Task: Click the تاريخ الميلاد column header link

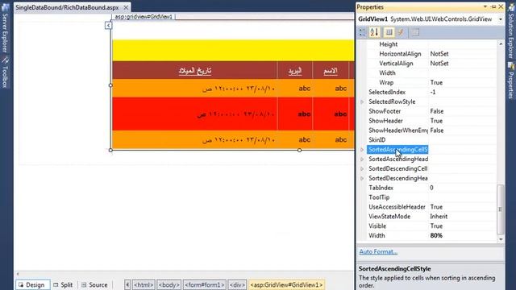Action: click(195, 71)
